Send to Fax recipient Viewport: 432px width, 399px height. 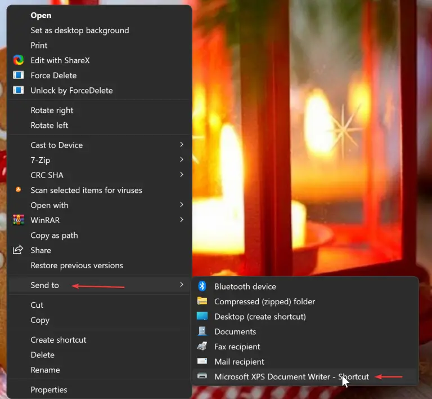pos(305,347)
